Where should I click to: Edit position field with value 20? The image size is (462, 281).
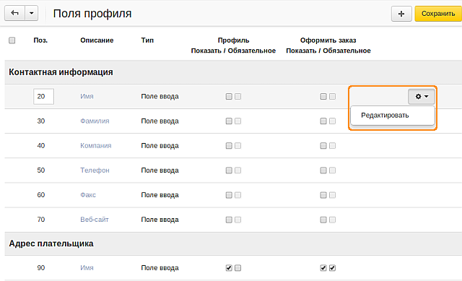pos(43,96)
